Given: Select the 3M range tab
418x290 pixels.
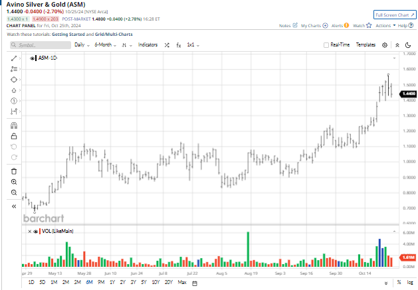Looking at the screenshot, I should [77, 282].
